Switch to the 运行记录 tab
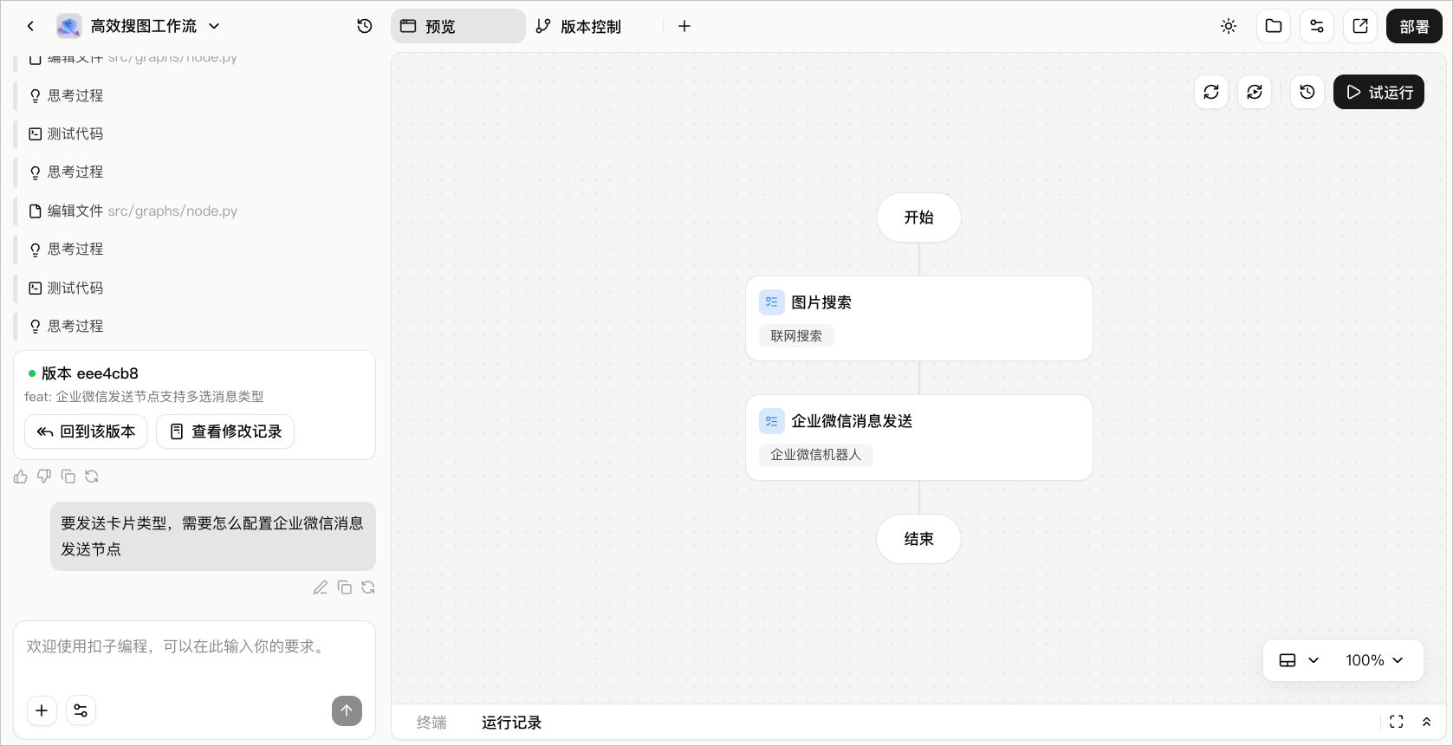1453x746 pixels. coord(511,723)
